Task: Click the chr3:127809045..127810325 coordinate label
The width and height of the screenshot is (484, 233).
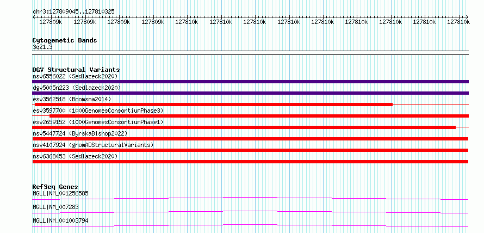Action: click(x=73, y=12)
